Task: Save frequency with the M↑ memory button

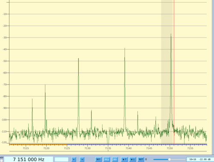Action: click(x=98, y=159)
